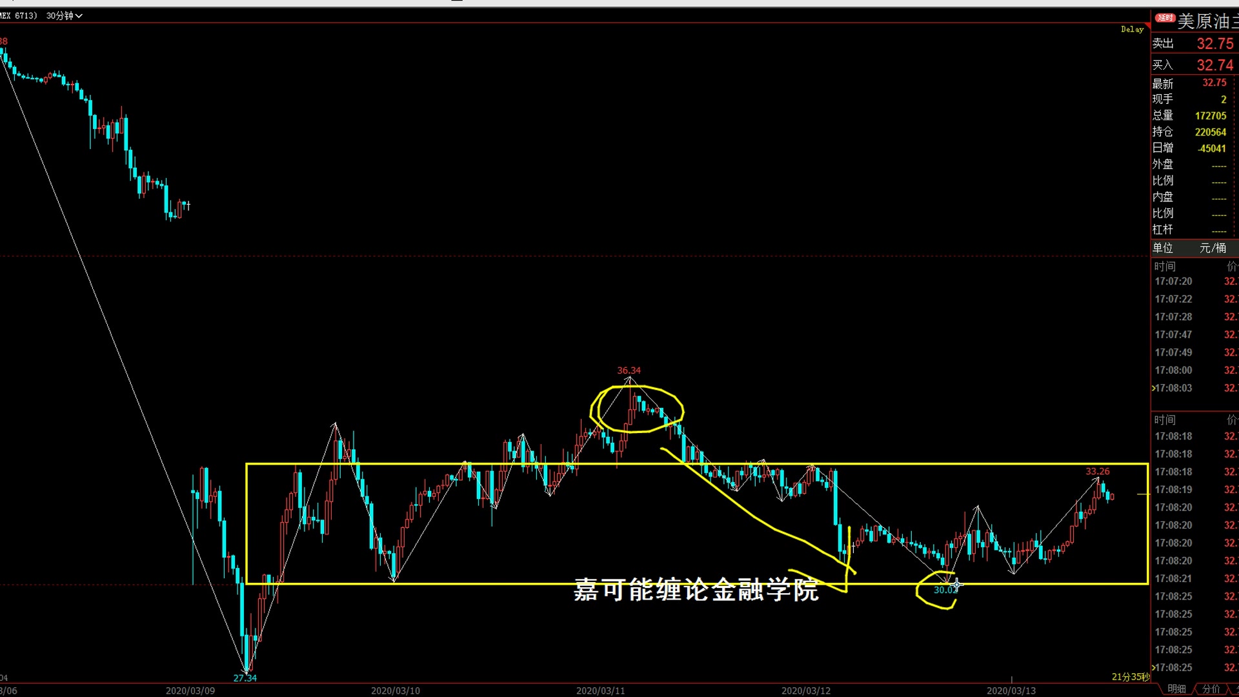Click the 2020/03/11 date marker

(600, 691)
